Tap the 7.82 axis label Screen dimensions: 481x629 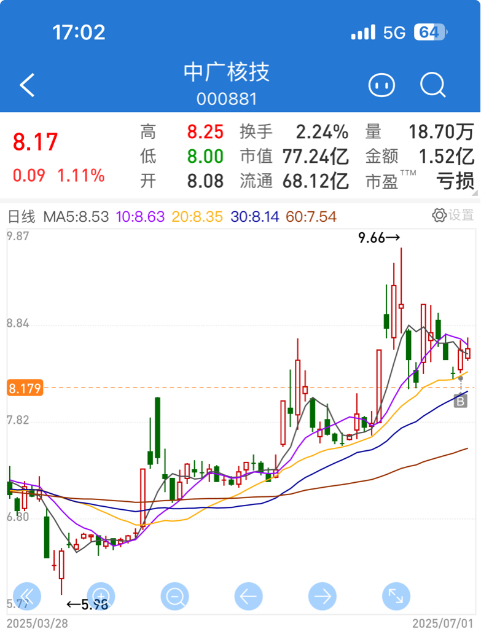coord(18,420)
